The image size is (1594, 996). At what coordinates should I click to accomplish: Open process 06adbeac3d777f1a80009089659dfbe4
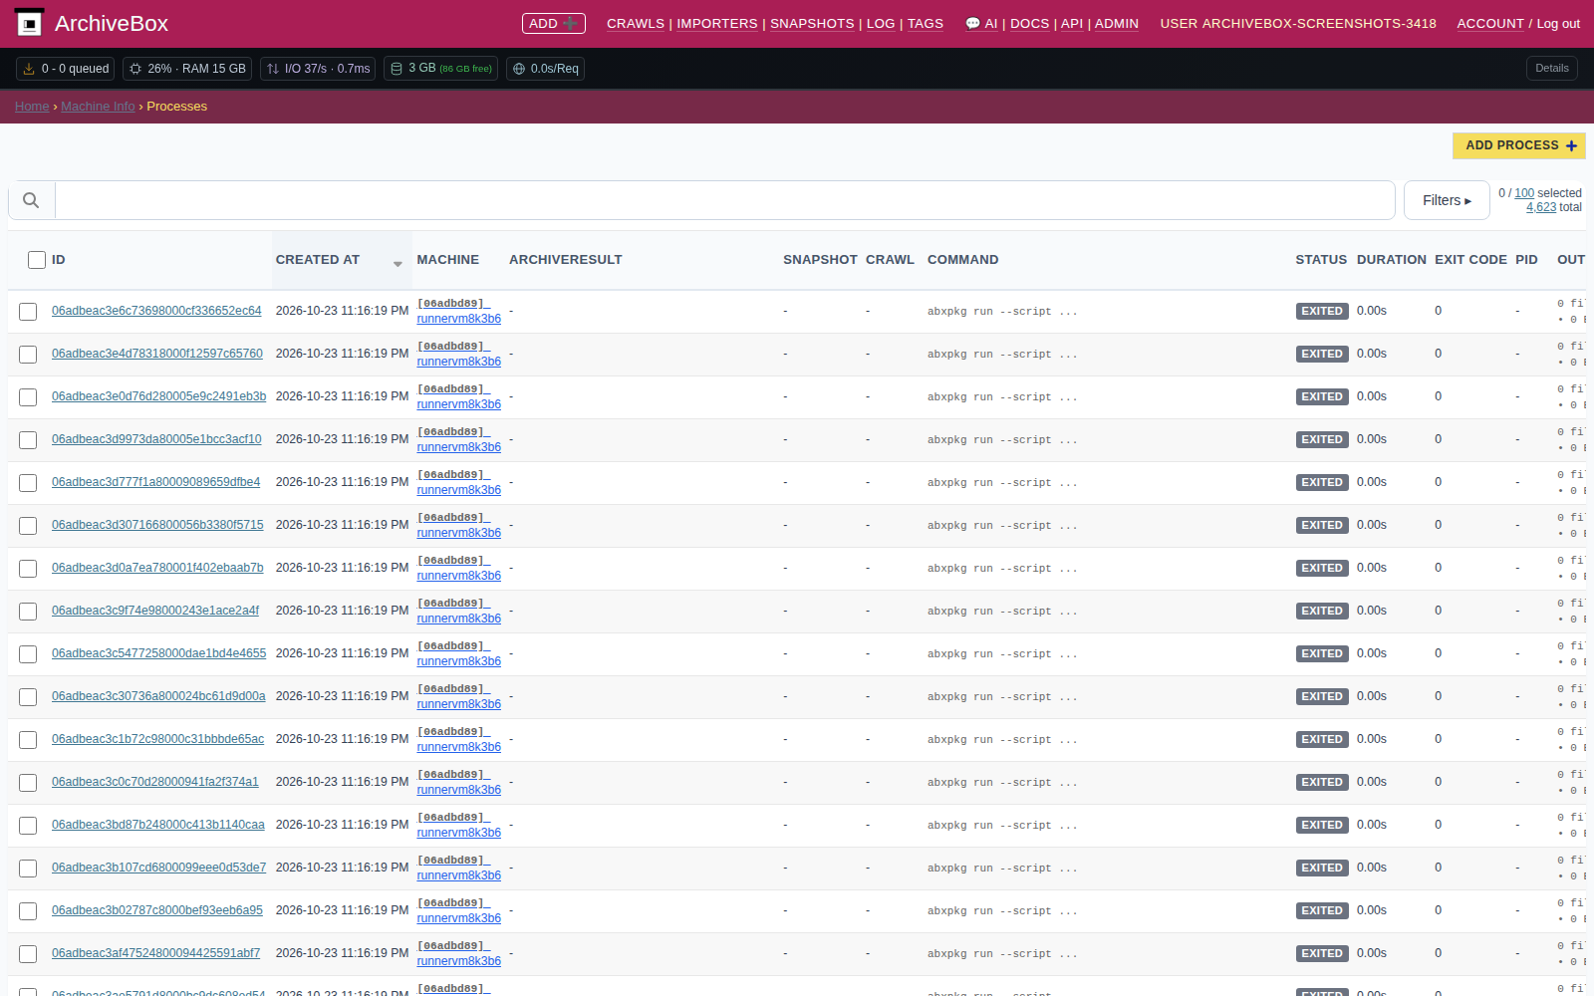point(155,482)
